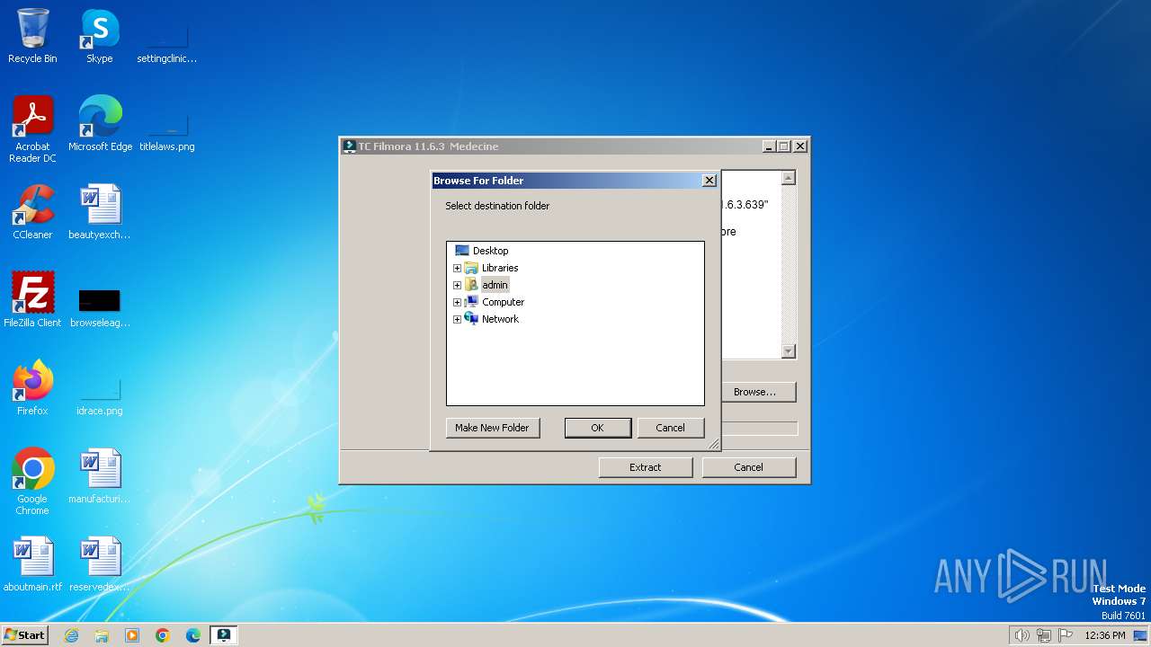Launch Internet Explorer from taskbar
Image resolution: width=1151 pixels, height=647 pixels.
71,635
